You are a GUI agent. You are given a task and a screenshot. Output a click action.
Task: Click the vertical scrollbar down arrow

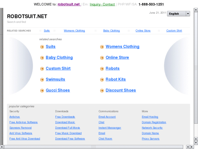(196, 143)
